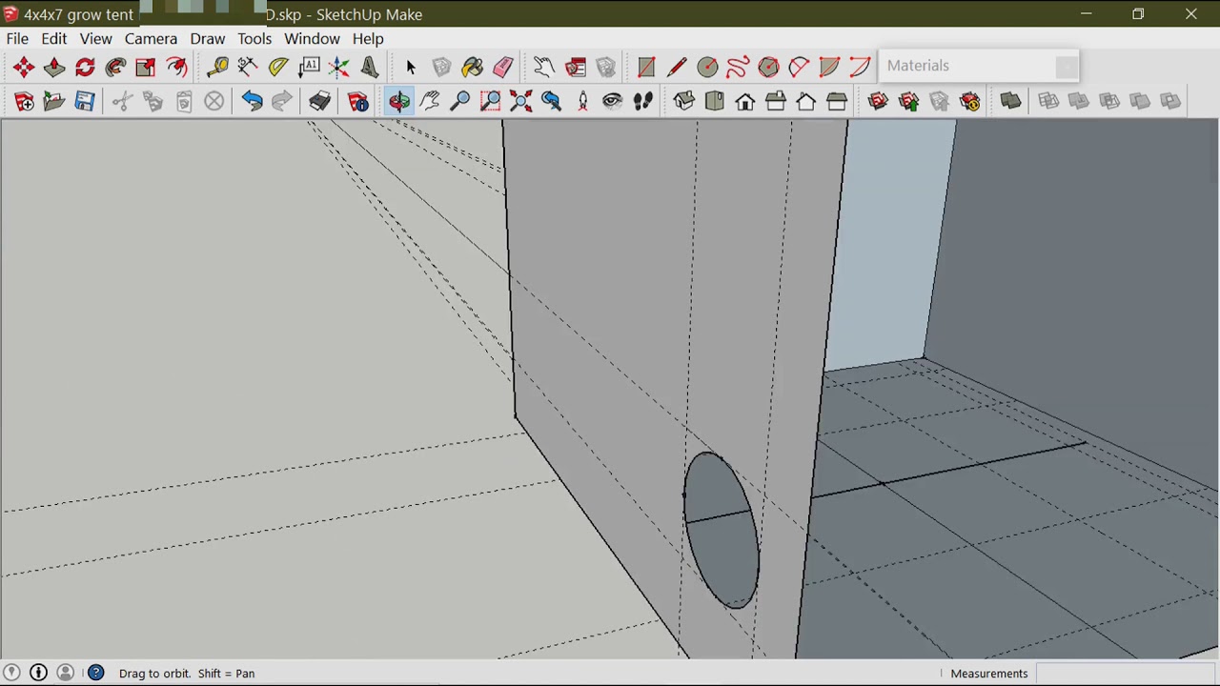
Task: Save the model with floppy icon
Action: [x=85, y=101]
